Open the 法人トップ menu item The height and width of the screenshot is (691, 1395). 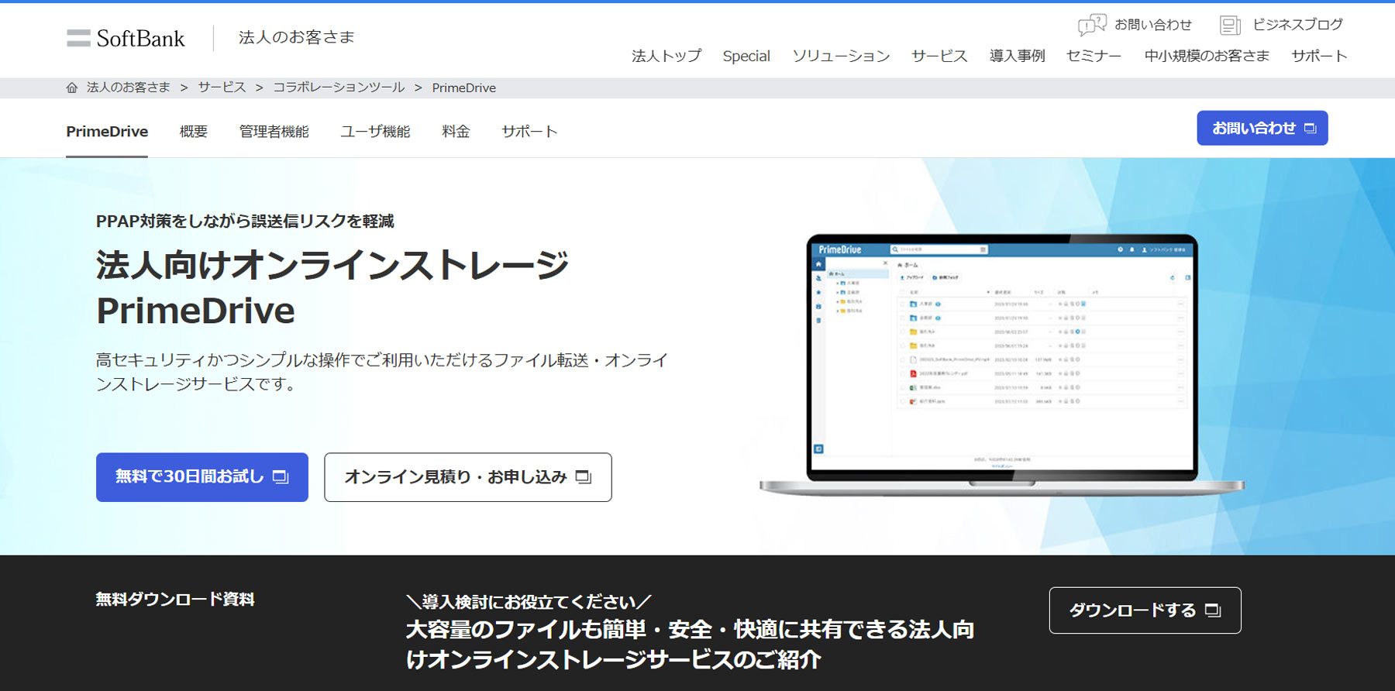[666, 56]
